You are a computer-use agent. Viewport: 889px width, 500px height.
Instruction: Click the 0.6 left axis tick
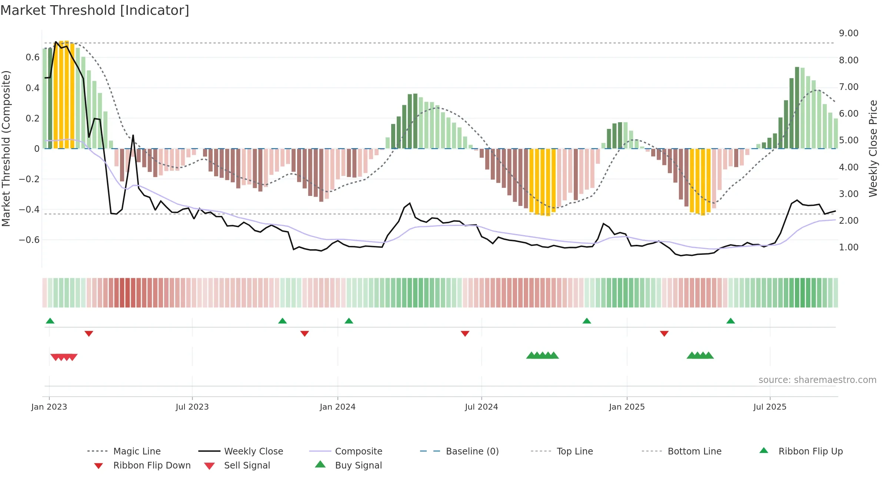coord(33,57)
